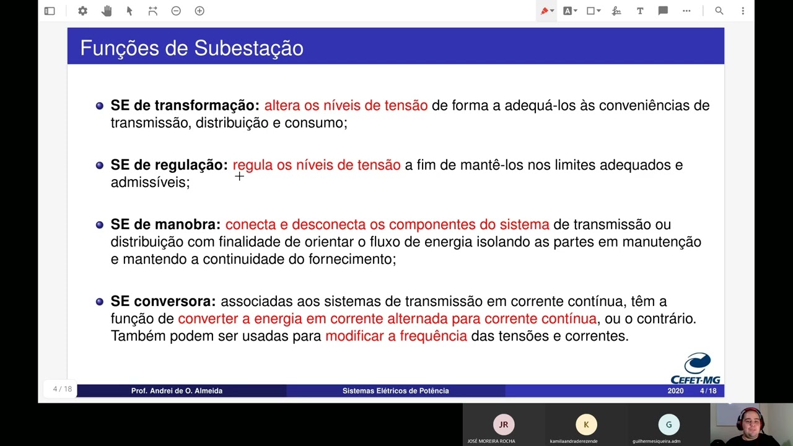Image resolution: width=793 pixels, height=446 pixels.
Task: Click the presenter webcam video tile
Action: (x=751, y=424)
